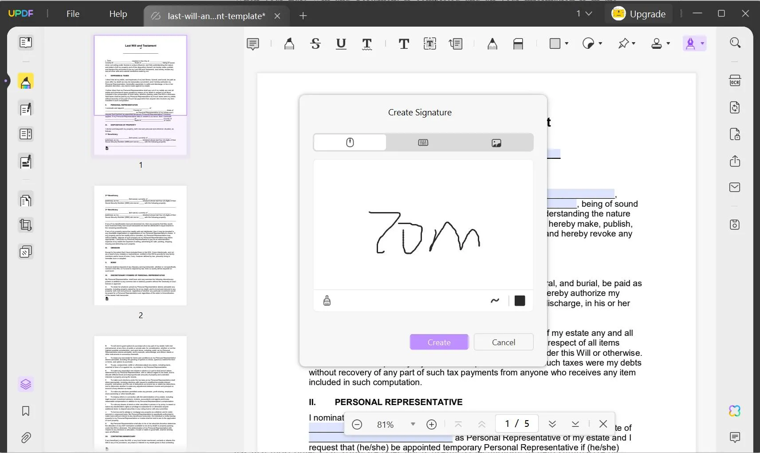Clear the drawn signature with the broom icon
760x453 pixels.
point(327,301)
